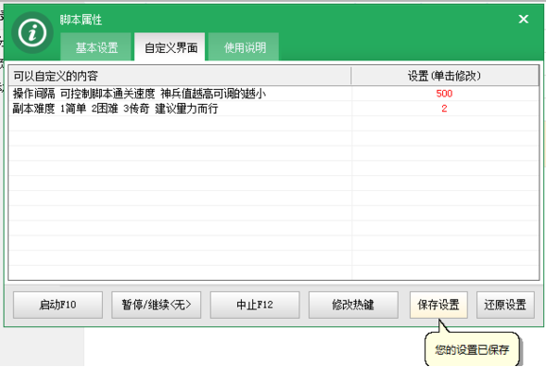Close the 脚本属性 dialog
This screenshot has height=367, width=547.
click(523, 19)
